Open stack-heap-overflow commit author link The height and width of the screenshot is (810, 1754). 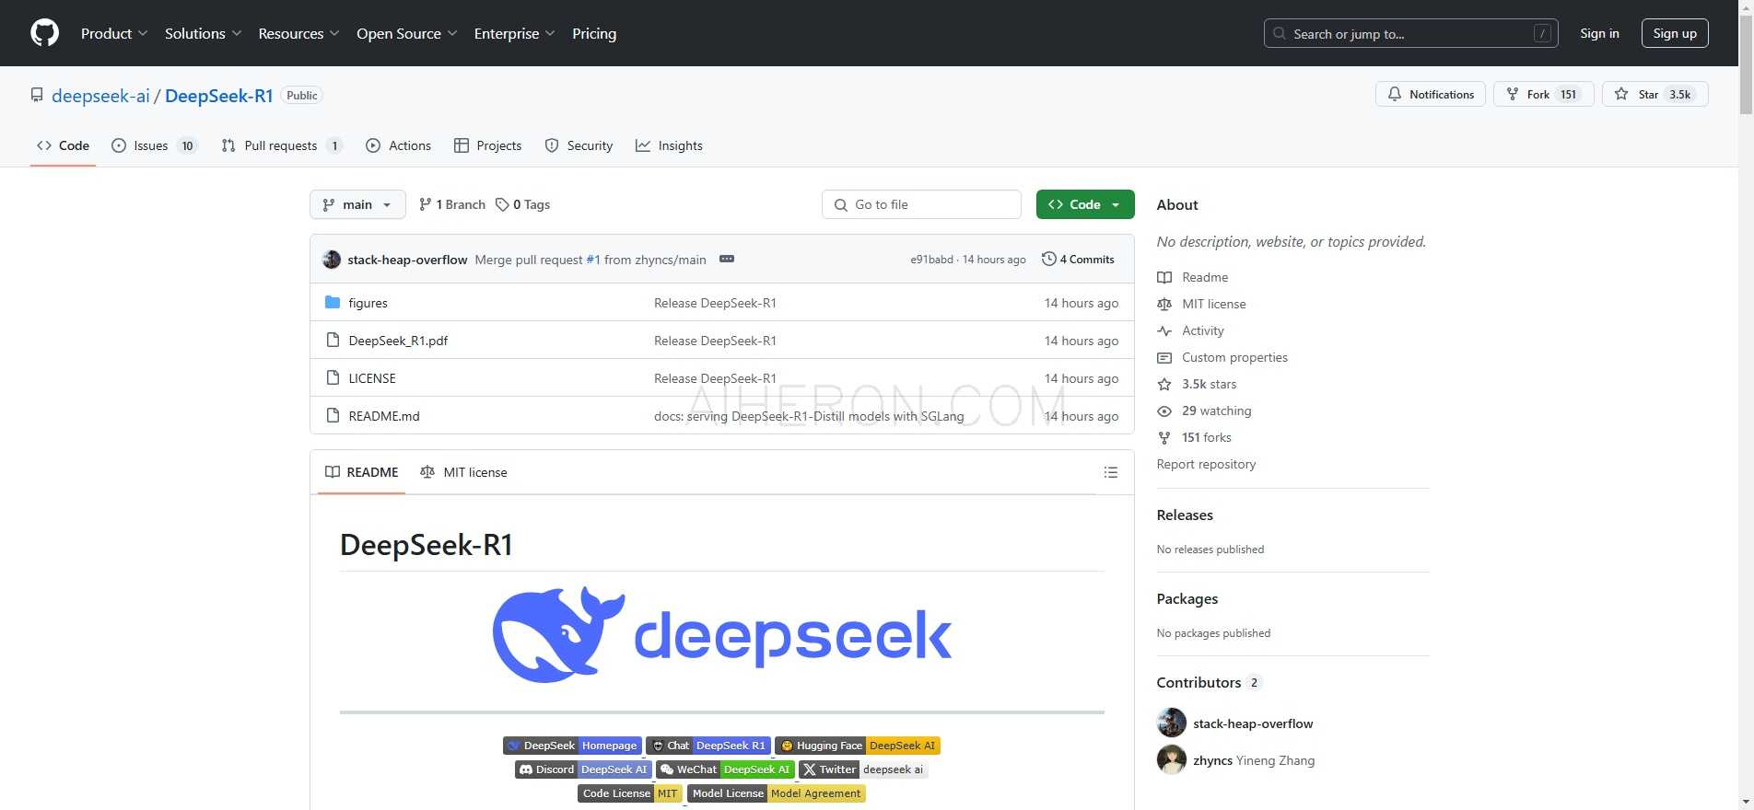click(407, 260)
